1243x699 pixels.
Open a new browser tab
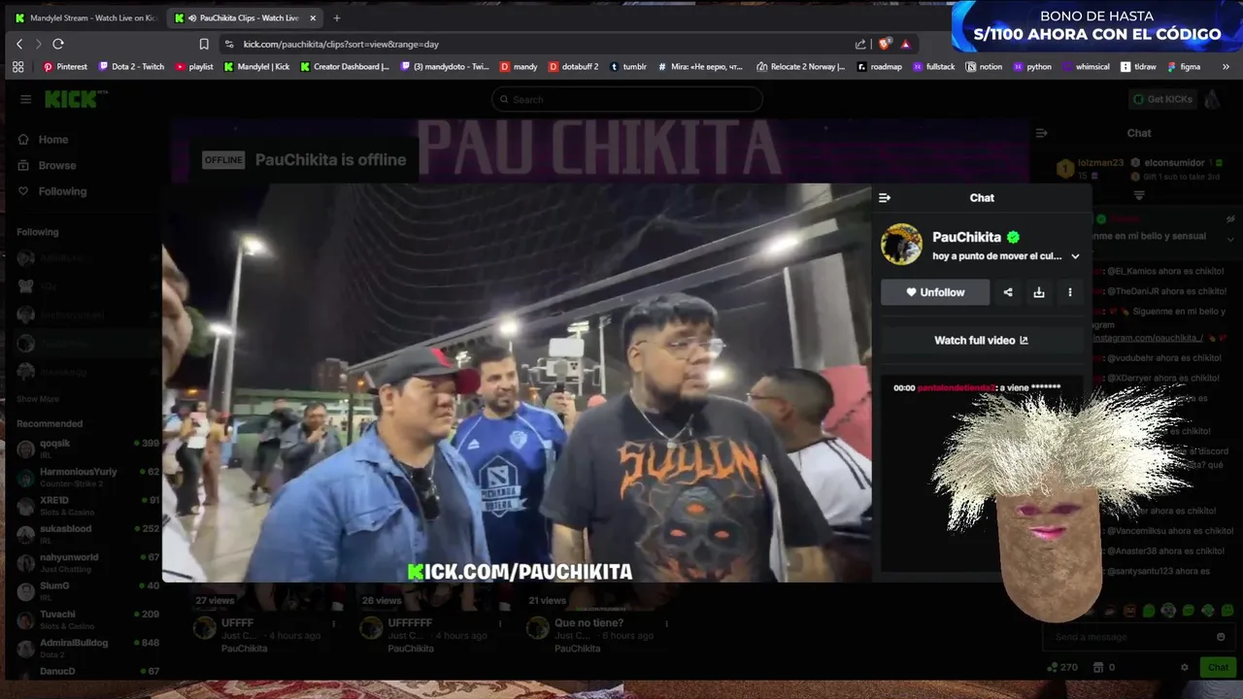(x=337, y=17)
